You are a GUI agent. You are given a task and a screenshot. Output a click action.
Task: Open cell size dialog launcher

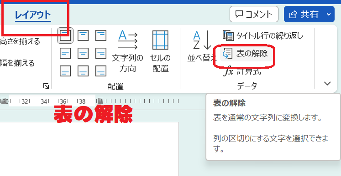[x=46, y=86]
